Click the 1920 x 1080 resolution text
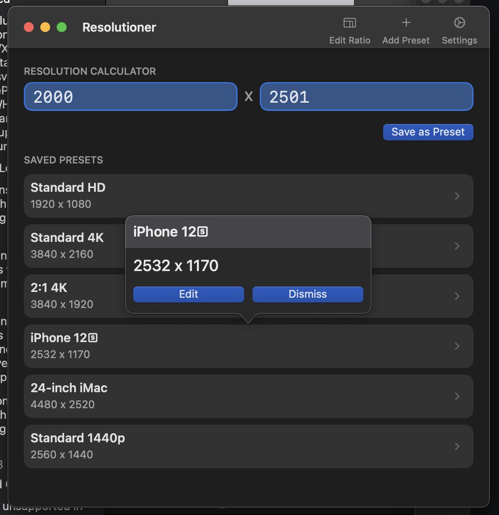The height and width of the screenshot is (515, 499). click(61, 204)
